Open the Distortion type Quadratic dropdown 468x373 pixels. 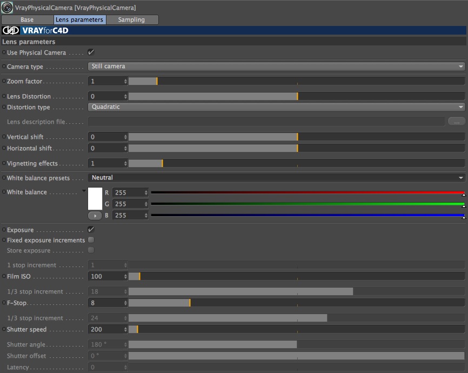tap(276, 106)
